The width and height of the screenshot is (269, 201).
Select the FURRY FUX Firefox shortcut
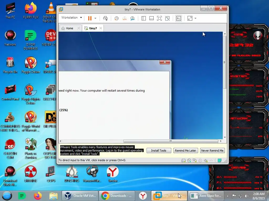tap(31, 10)
